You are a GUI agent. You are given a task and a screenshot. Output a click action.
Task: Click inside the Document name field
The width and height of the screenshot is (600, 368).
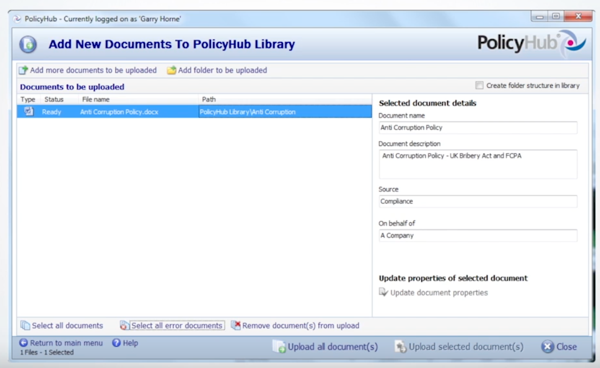point(477,127)
